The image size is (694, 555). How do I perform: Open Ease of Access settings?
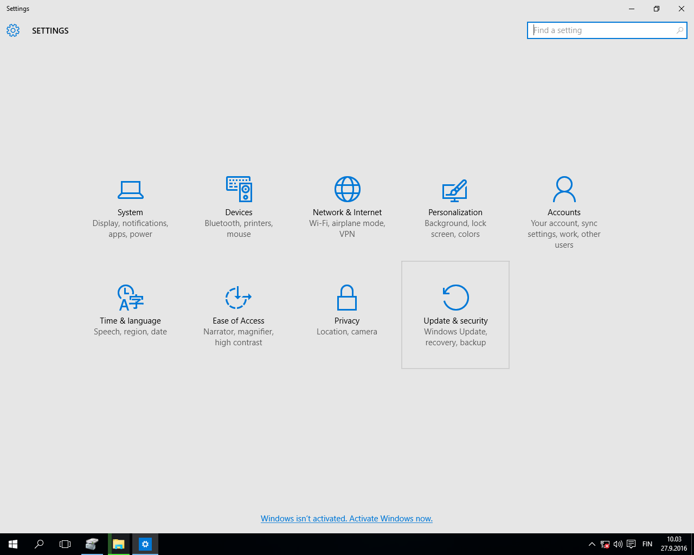pos(239,315)
